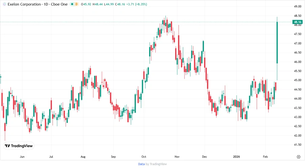Click the L44.99 low value
305x168 pixels.
(109, 4)
